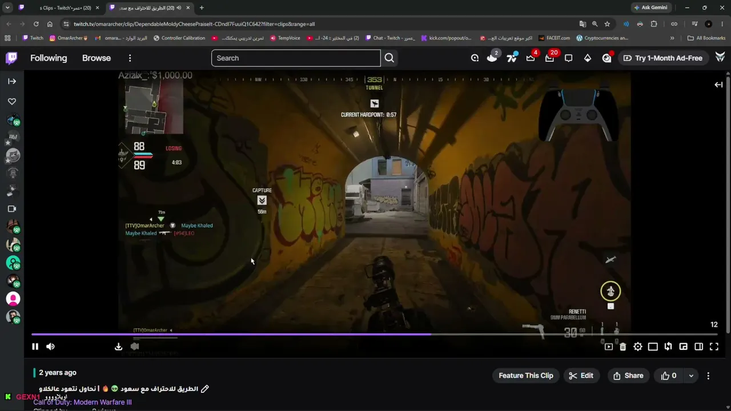The image size is (731, 411).
Task: Expand the left sidebar with arrow icon
Action: (x=12, y=81)
